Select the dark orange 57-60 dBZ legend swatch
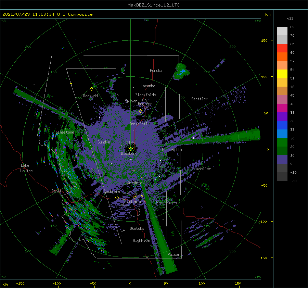Image resolution: width=308 pixels, height=288 pixels. point(282,57)
